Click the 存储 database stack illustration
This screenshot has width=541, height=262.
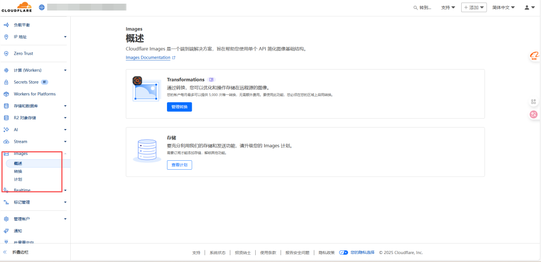click(147, 150)
